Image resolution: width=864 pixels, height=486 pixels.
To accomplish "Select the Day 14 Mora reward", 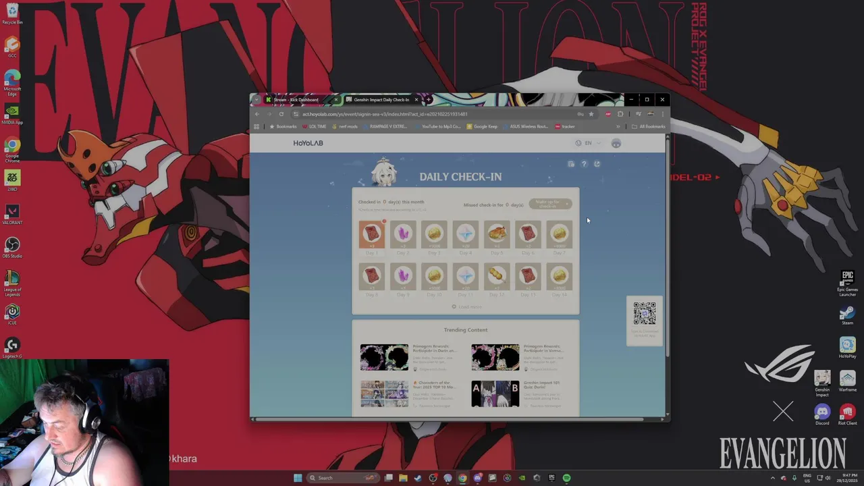I will click(x=560, y=276).
